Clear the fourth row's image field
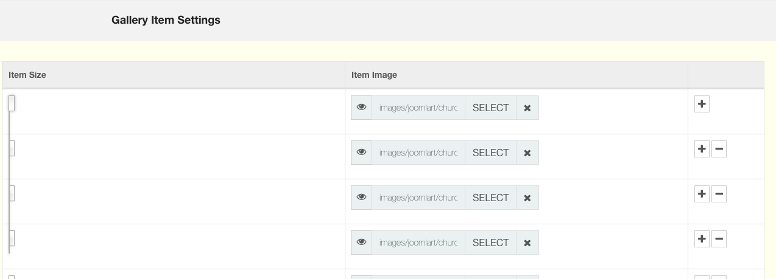Image resolution: width=776 pixels, height=279 pixels. pos(527,243)
